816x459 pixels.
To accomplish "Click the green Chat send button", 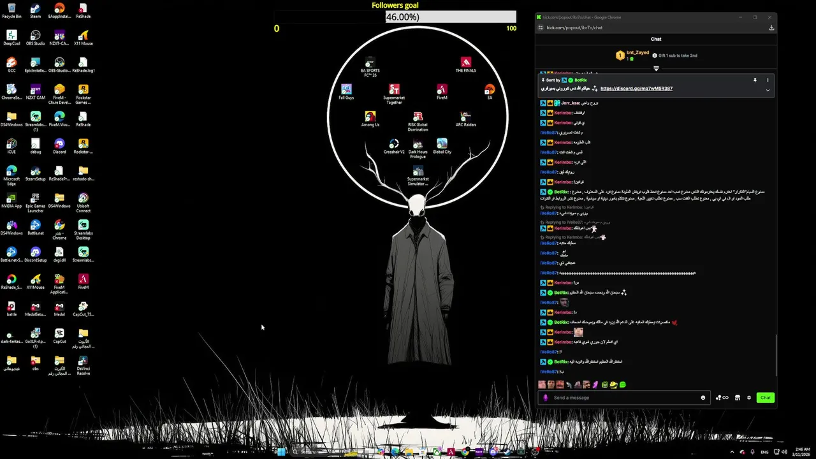I will [766, 398].
